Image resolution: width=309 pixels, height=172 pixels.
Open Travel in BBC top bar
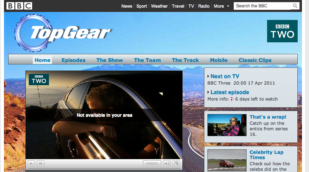tap(178, 6)
